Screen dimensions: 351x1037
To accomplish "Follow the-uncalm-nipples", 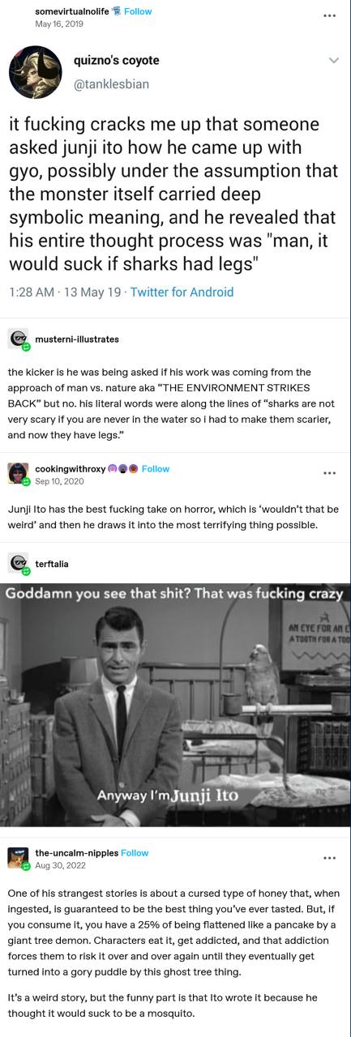I will tap(135, 853).
